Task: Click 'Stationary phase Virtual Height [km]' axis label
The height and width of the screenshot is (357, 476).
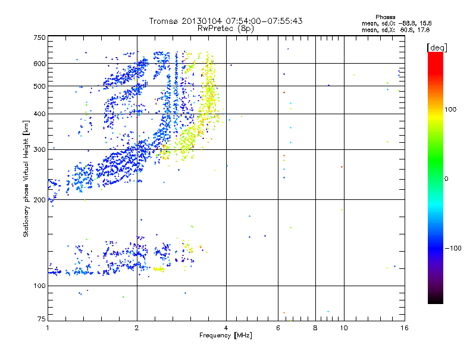Action: pos(26,178)
